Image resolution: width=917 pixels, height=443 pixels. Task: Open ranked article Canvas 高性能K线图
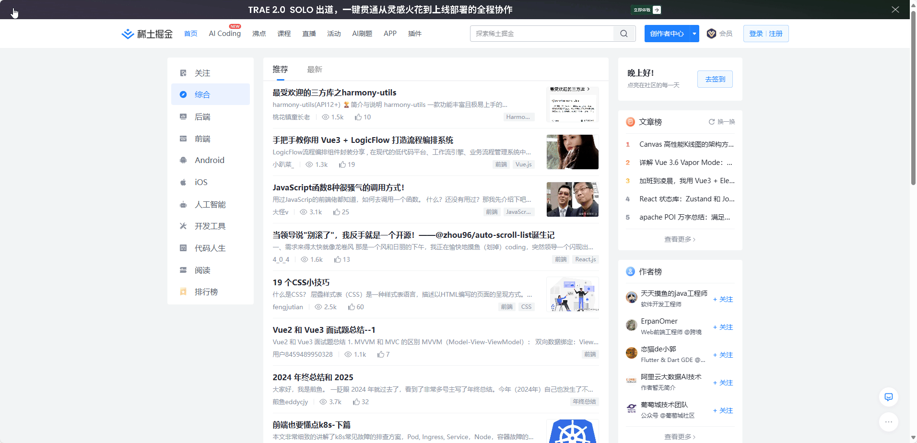687,144
